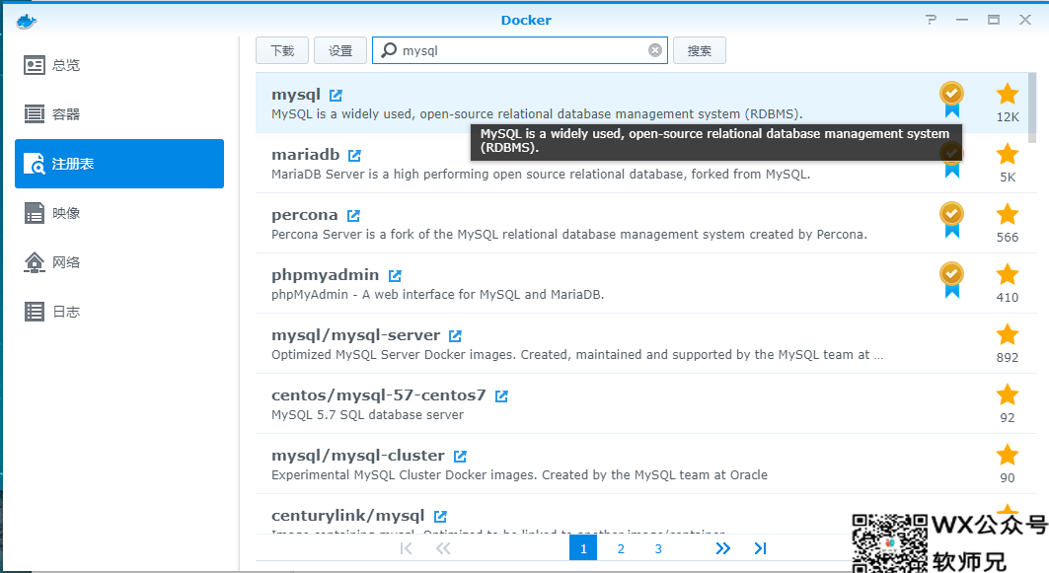Open phpmyadmin external link icon
1049x573 pixels.
395,276
